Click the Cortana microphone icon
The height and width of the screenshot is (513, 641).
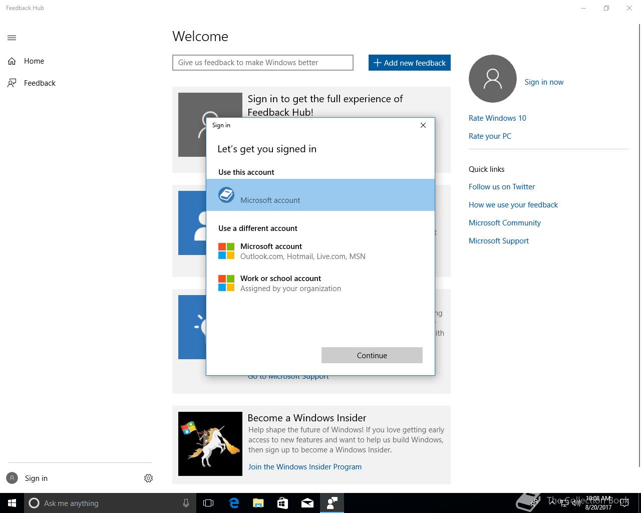pyautogui.click(x=186, y=503)
